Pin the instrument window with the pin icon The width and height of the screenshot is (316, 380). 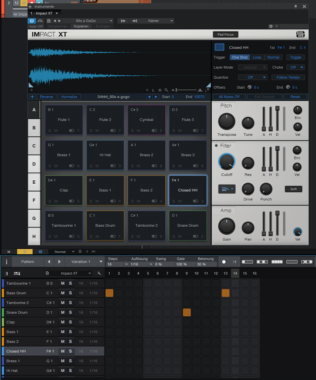296,7
